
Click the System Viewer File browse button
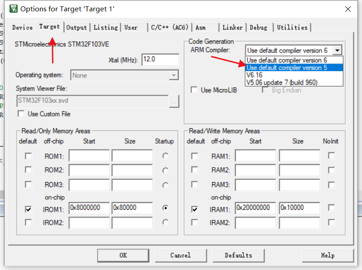[x=174, y=101]
